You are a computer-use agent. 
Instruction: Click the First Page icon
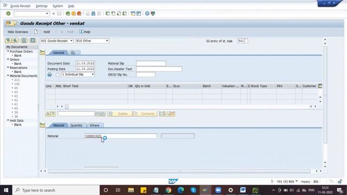click(107, 14)
